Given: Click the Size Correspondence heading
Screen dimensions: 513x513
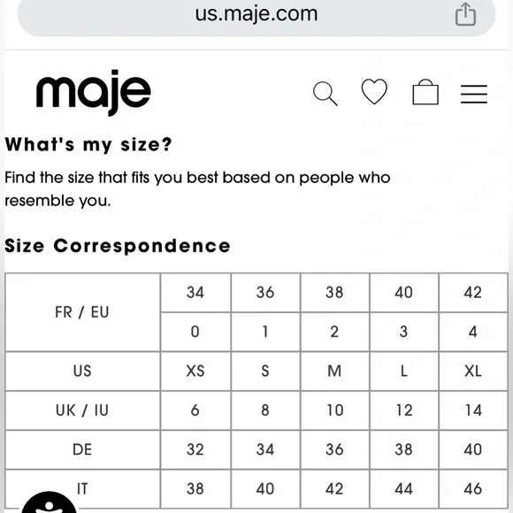Looking at the screenshot, I should pyautogui.click(x=118, y=246).
